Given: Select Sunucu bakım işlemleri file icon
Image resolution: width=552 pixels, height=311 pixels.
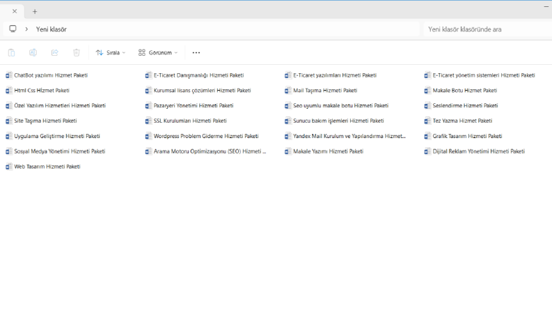Looking at the screenshot, I should click(288, 121).
